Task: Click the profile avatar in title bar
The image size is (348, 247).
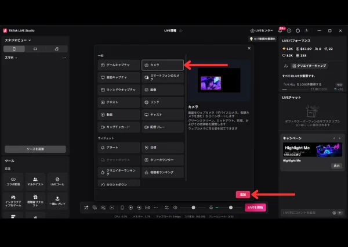Action: (306, 31)
